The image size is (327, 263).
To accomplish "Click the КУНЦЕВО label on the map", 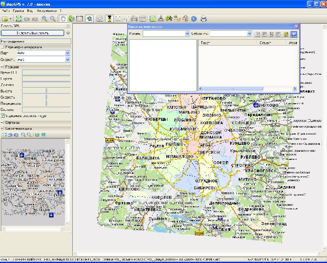I will [240, 143].
